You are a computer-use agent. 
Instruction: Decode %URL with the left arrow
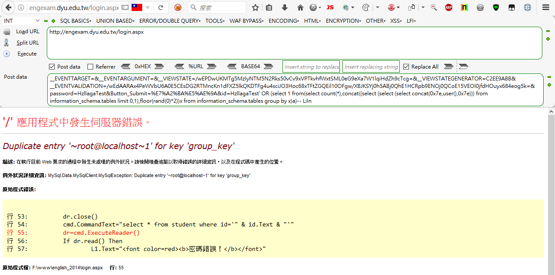pyautogui.click(x=179, y=66)
